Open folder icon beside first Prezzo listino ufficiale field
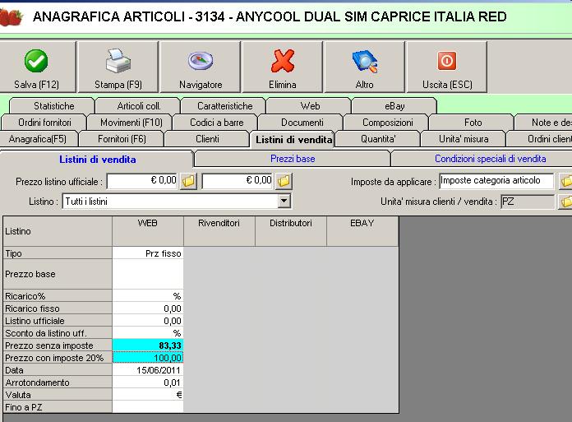The height and width of the screenshot is (422, 572). (x=188, y=181)
